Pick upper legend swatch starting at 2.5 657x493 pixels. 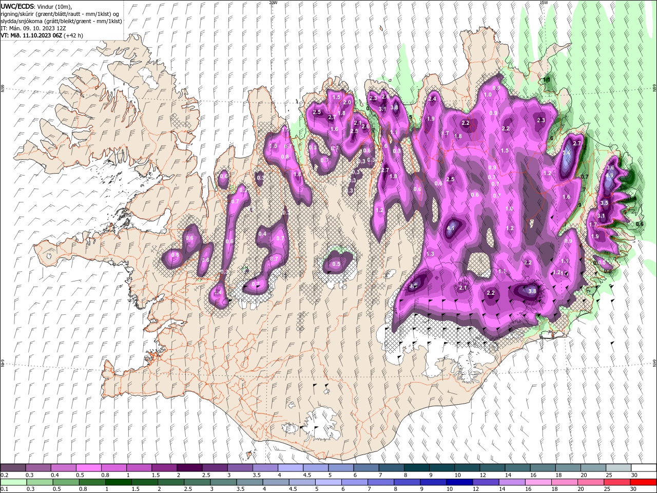point(215,468)
